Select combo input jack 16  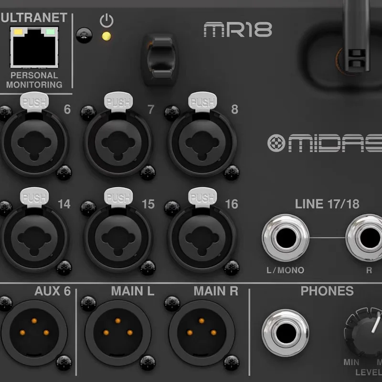pos(202,238)
